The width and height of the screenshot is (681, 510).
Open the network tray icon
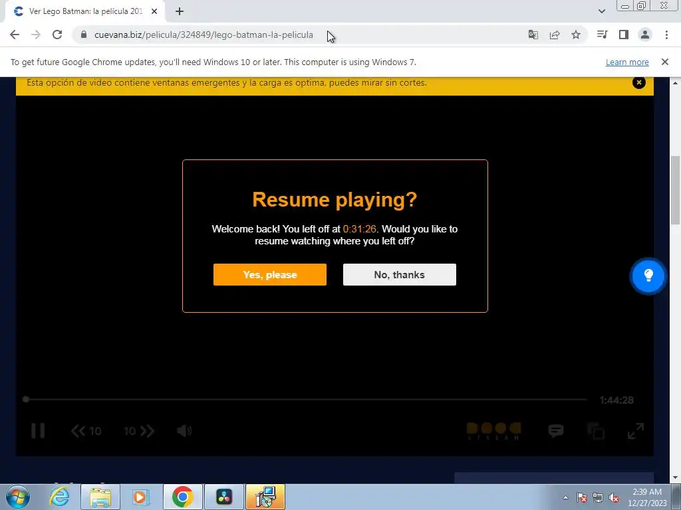point(598,497)
